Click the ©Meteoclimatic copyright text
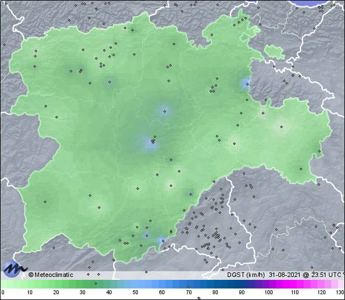Image resolution: width=345 pixels, height=300 pixels. (51, 275)
